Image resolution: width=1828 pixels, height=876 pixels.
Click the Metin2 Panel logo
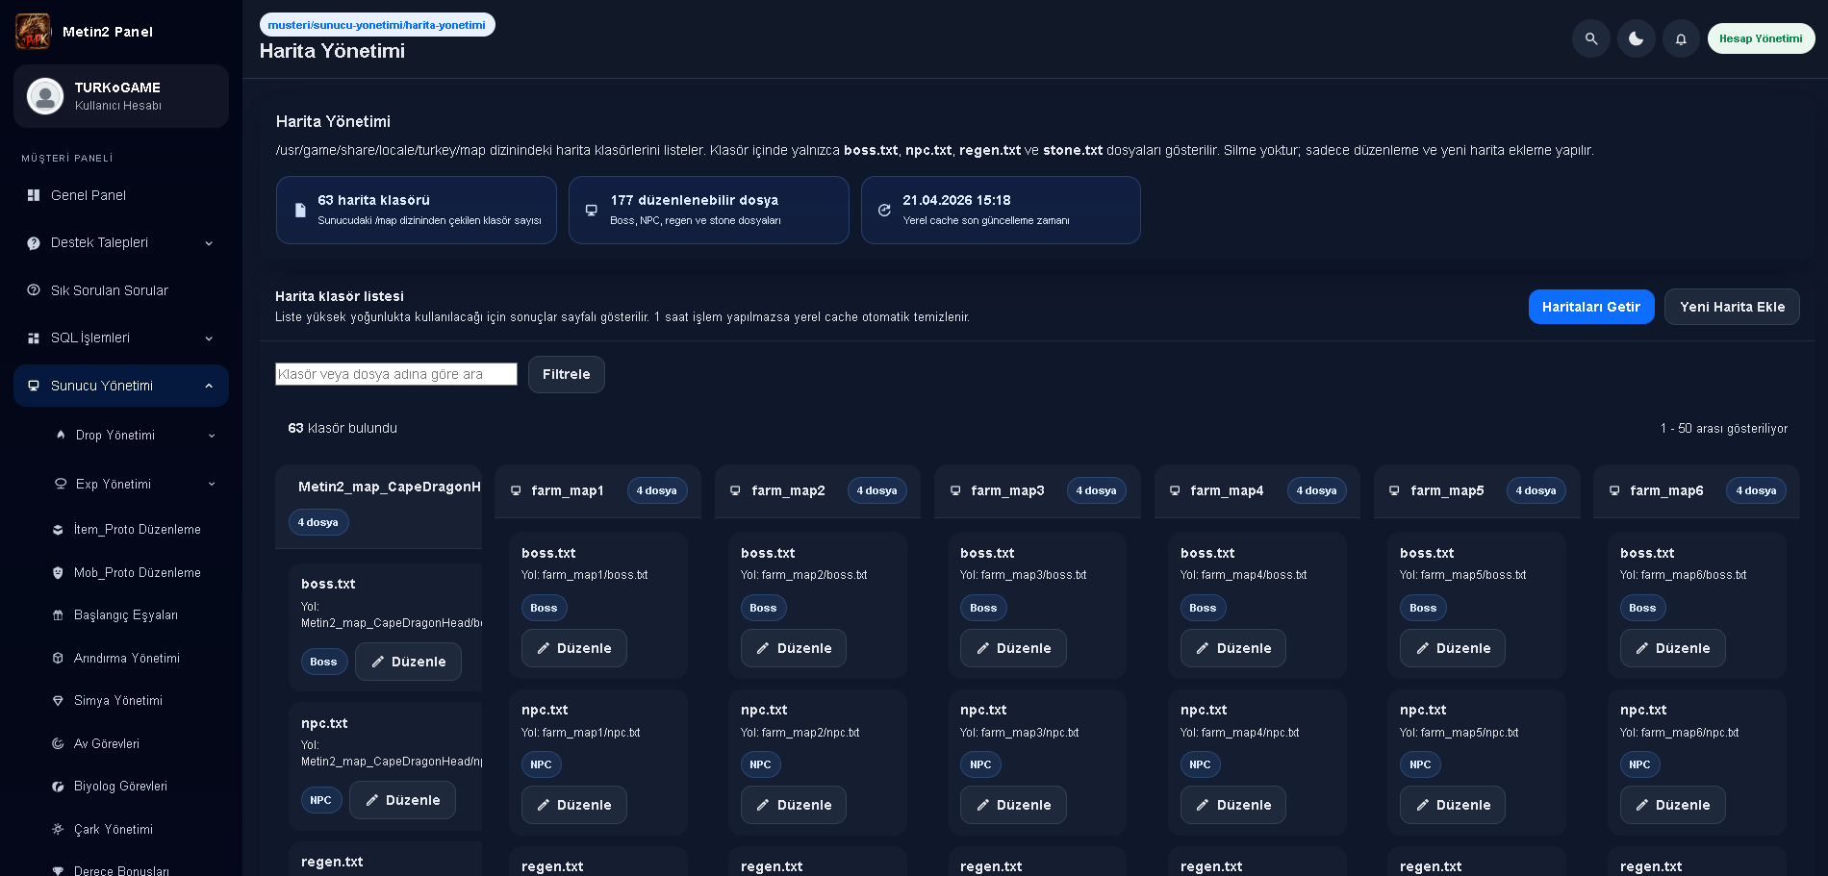[33, 32]
